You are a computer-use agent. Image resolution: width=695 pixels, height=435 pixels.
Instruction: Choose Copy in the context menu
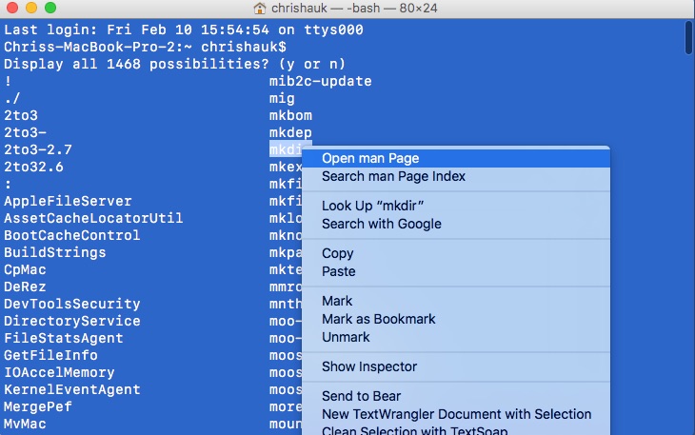(x=337, y=253)
